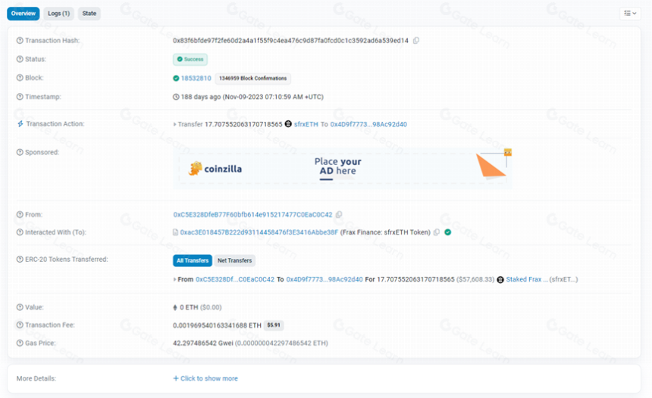Copy the From address

pos(339,215)
